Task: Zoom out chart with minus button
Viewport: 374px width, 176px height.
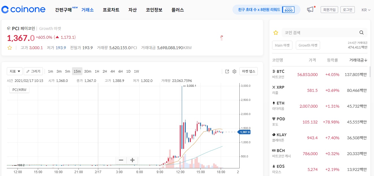Action: (x=121, y=160)
